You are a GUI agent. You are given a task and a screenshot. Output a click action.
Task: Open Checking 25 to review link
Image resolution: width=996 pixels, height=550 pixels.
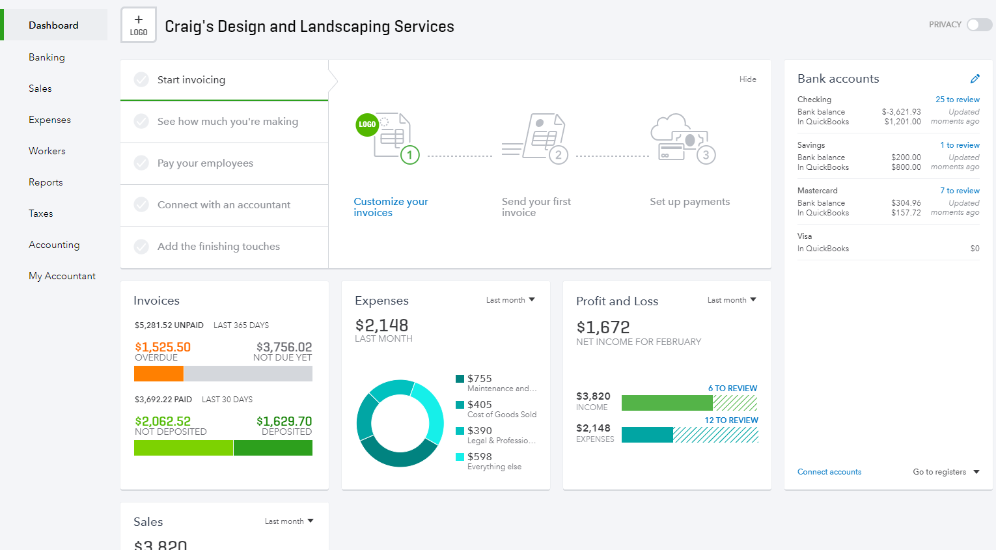(958, 100)
